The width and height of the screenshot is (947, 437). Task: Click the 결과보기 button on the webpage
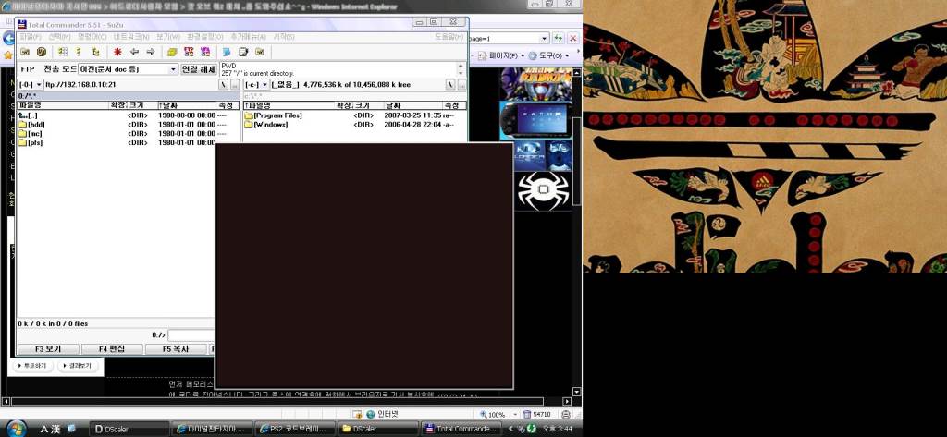79,366
